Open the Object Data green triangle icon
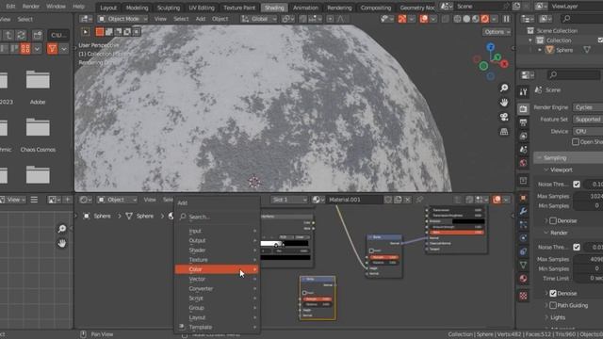This screenshot has height=339, width=603. pyautogui.click(x=523, y=265)
